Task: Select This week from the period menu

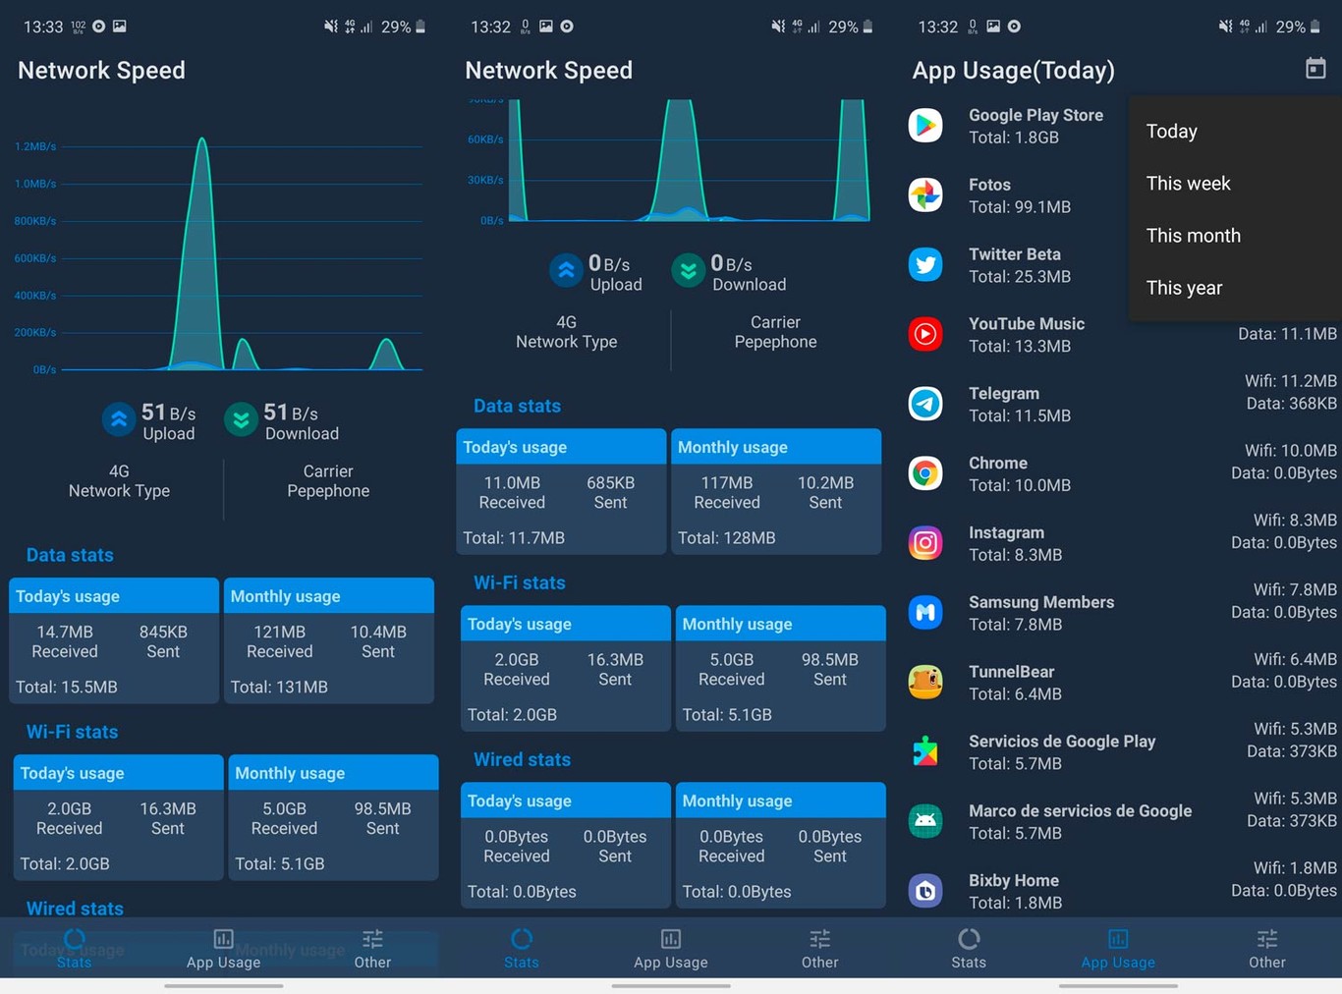Action: tap(1189, 183)
